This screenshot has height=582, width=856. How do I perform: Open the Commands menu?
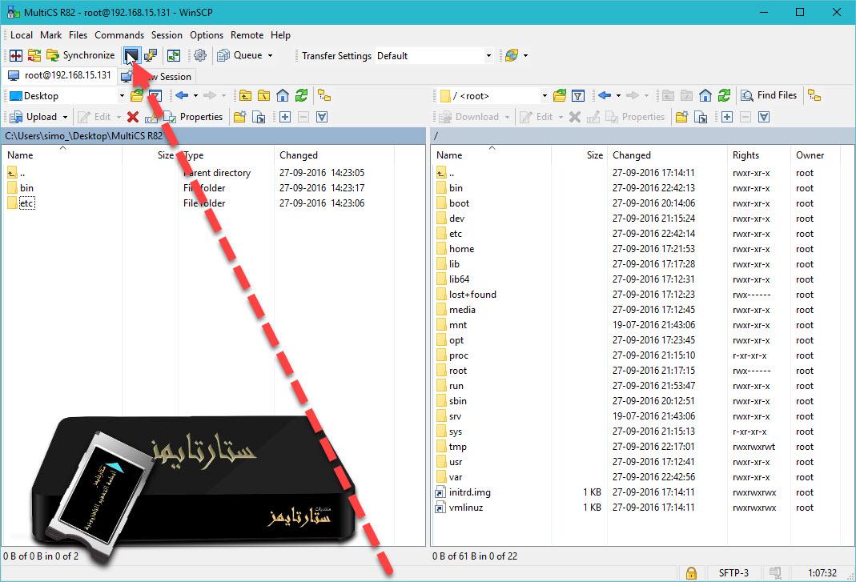[119, 35]
